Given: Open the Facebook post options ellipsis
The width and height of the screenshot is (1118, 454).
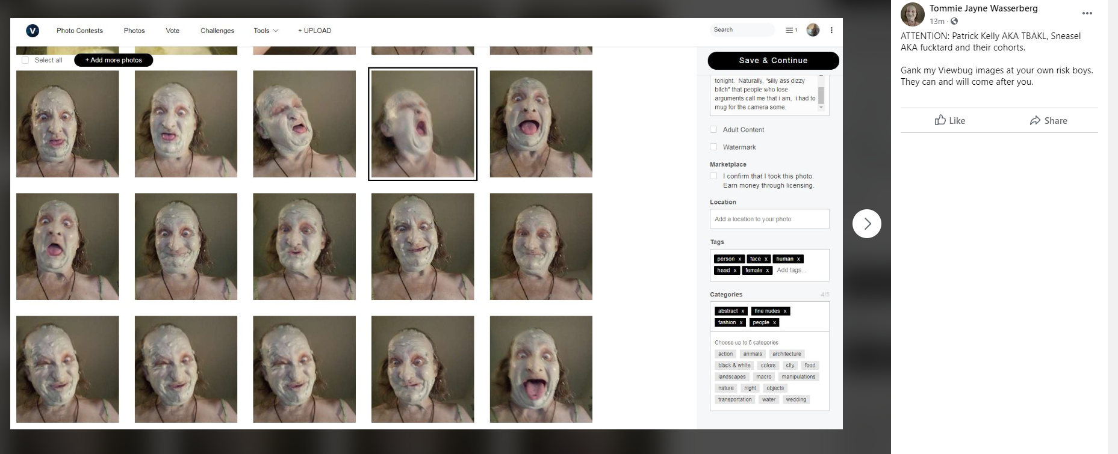Looking at the screenshot, I should [x=1087, y=13].
